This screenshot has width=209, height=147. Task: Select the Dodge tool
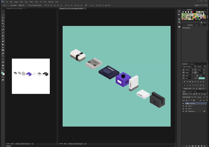[x=3, y=50]
